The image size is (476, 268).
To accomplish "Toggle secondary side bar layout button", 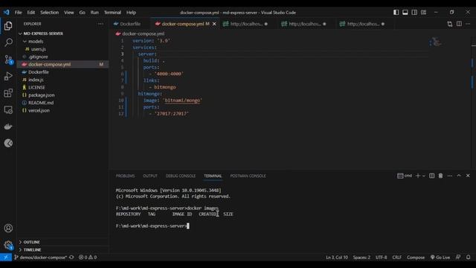I will click(x=414, y=13).
